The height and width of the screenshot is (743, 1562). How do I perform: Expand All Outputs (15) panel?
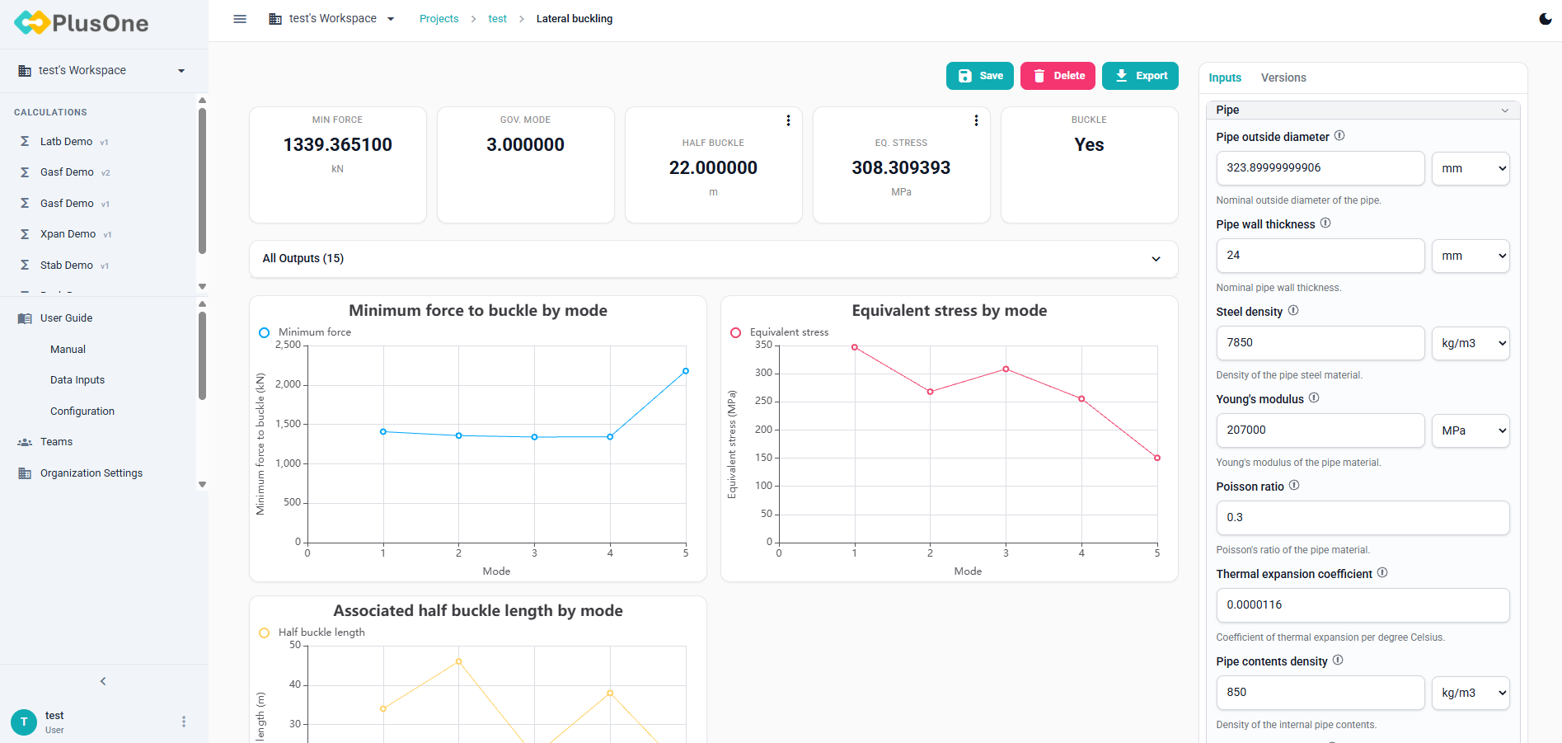pyautogui.click(x=713, y=259)
